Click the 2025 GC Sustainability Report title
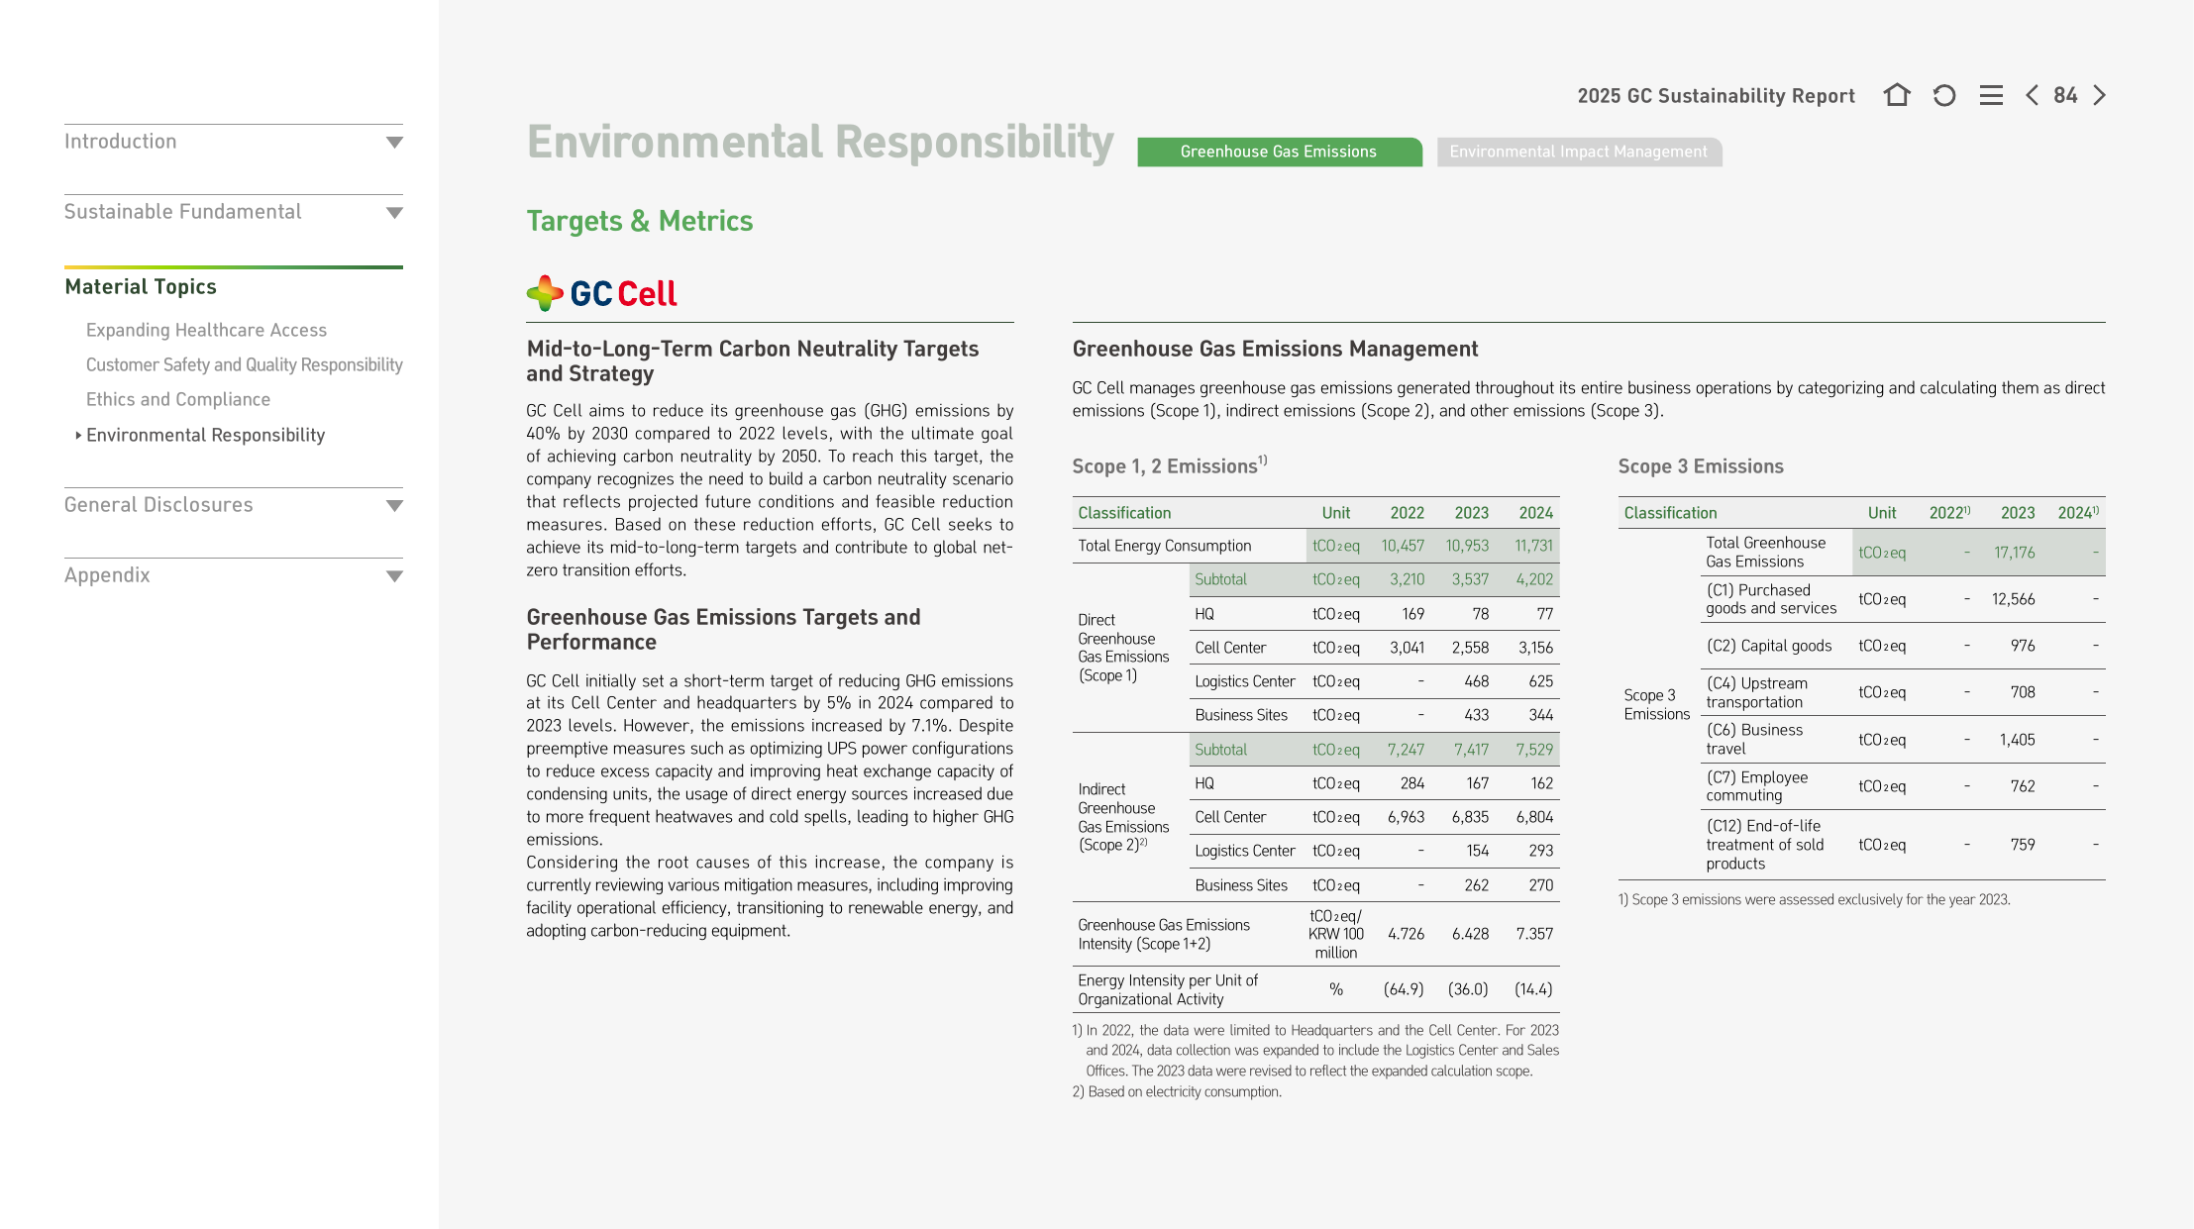This screenshot has height=1229, width=2194. (1716, 96)
